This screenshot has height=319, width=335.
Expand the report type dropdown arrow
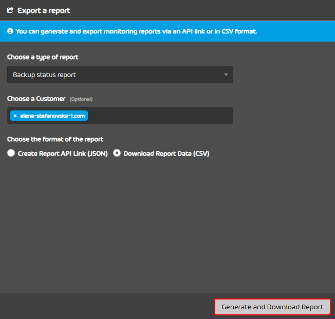pyautogui.click(x=226, y=74)
